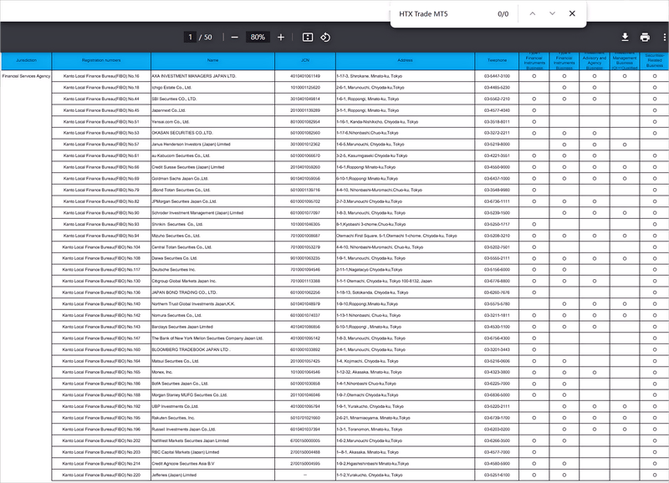
Task: Select Citigroup Global Markets Japan Inc.
Action: (x=184, y=282)
